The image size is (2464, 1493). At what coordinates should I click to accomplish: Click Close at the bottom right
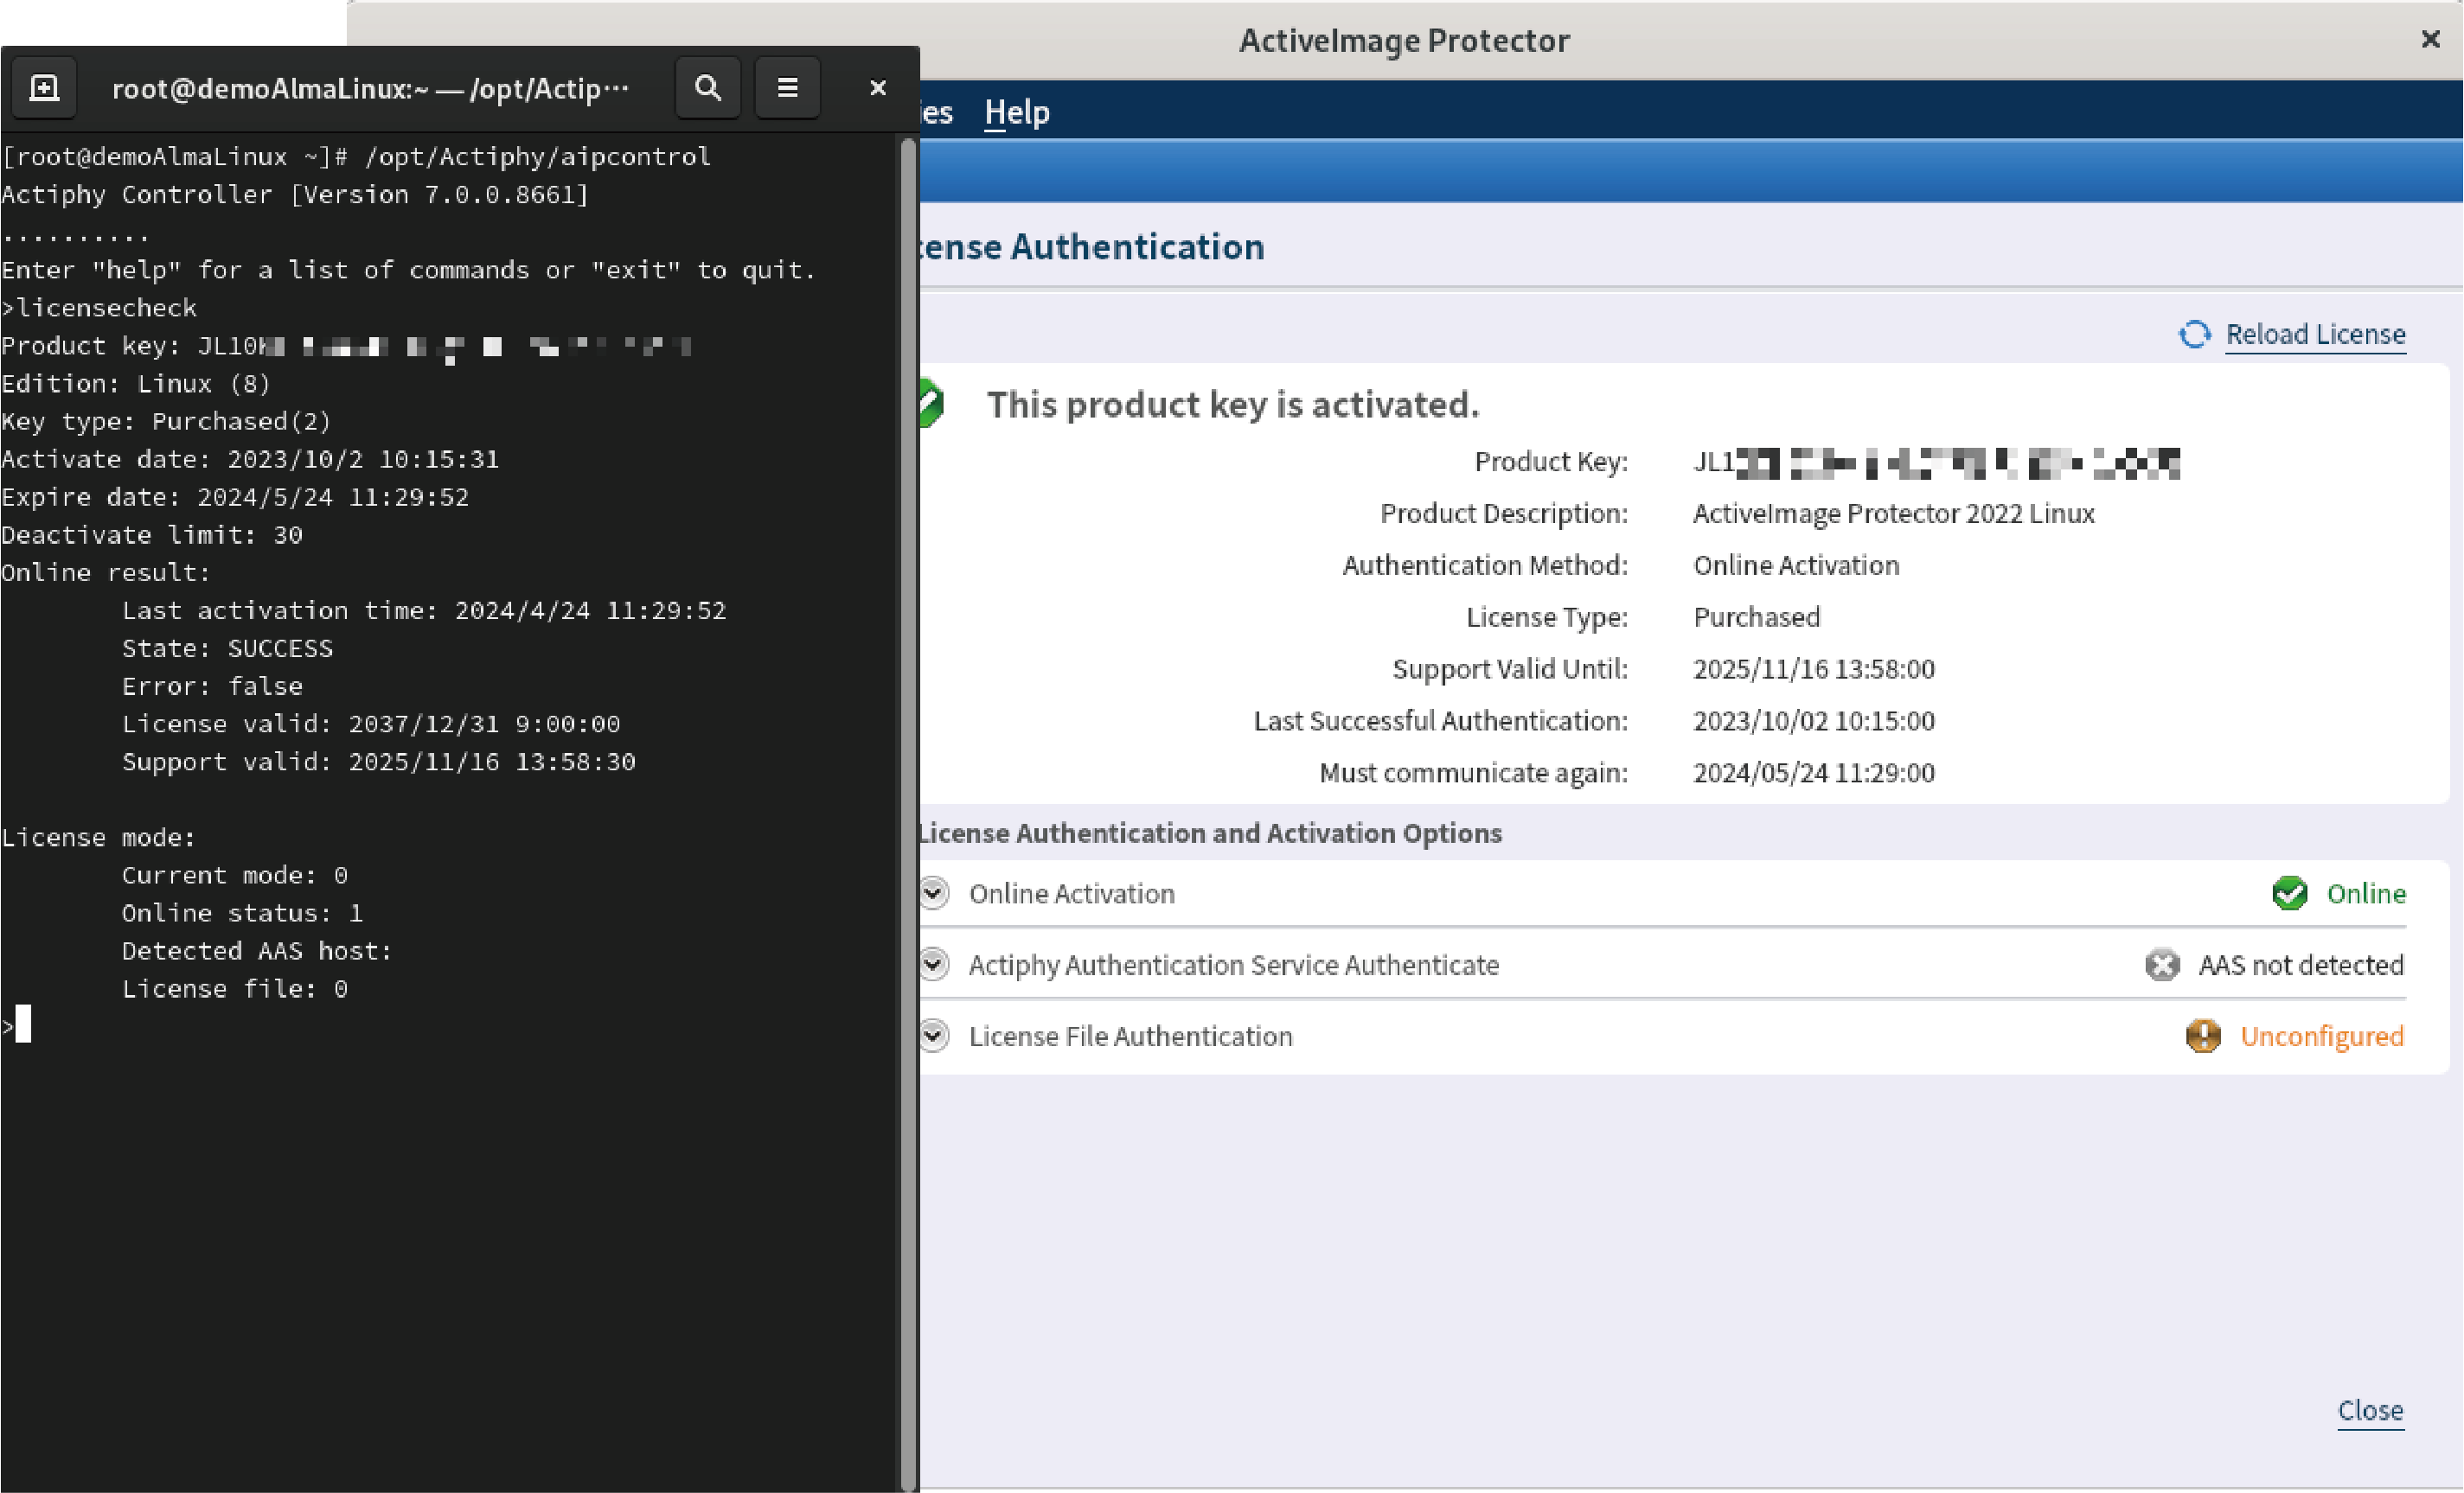coord(2370,1410)
